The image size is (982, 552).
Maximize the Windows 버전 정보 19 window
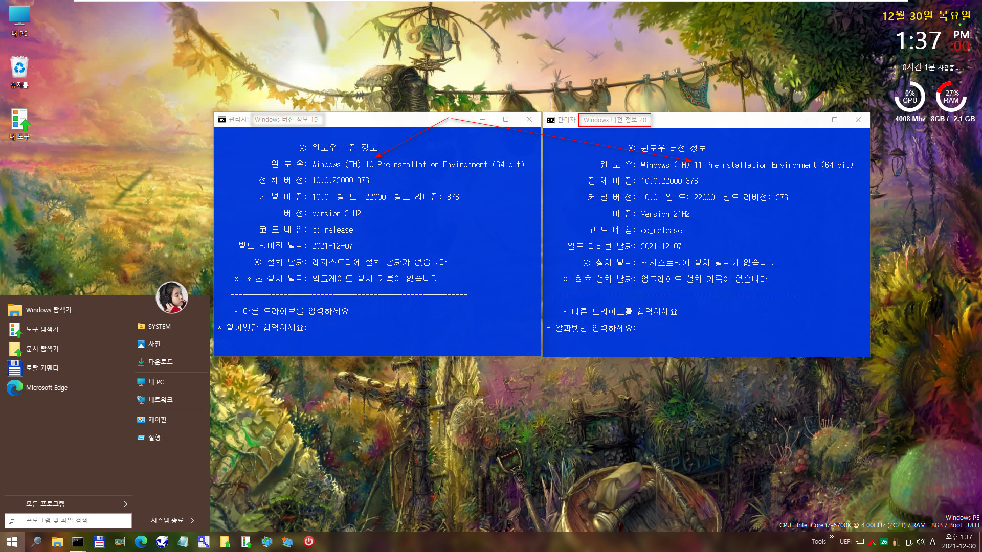click(x=506, y=120)
